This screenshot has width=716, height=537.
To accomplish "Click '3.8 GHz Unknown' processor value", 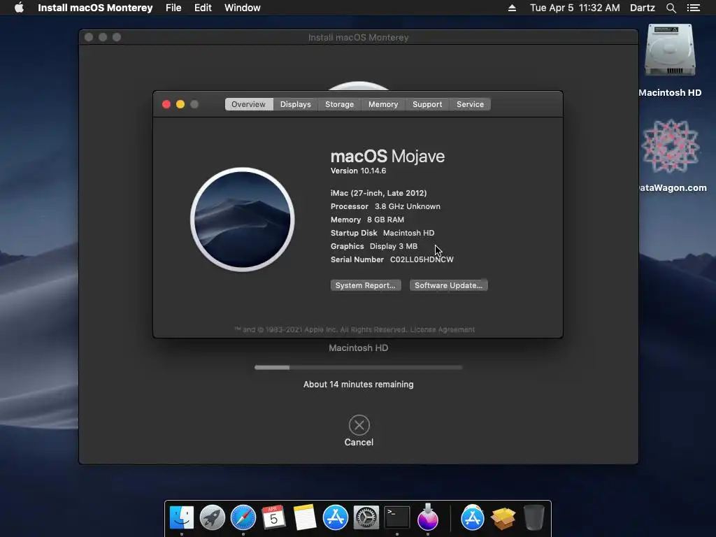I will [x=408, y=206].
